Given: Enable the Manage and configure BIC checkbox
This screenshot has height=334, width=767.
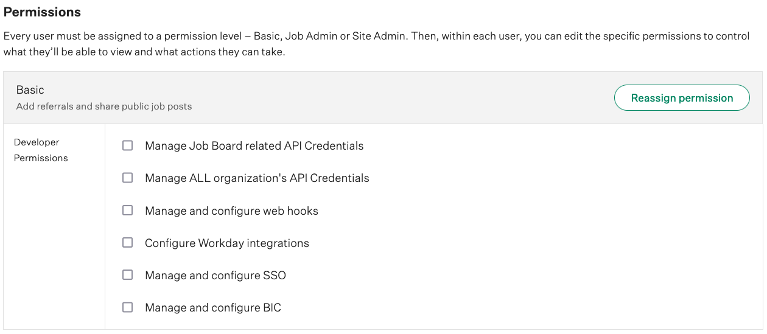Looking at the screenshot, I should 128,307.
